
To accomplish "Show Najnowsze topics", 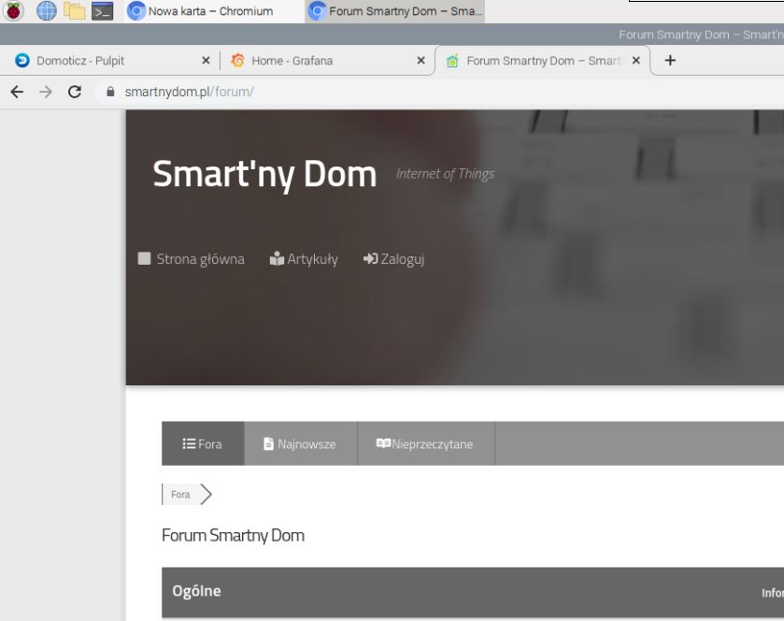I will (x=301, y=443).
